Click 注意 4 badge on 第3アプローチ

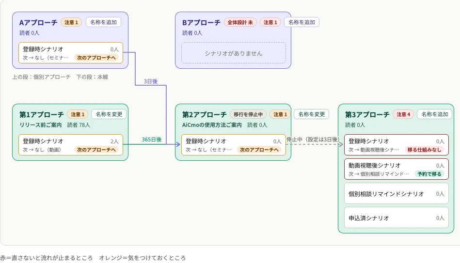pyautogui.click(x=403, y=114)
